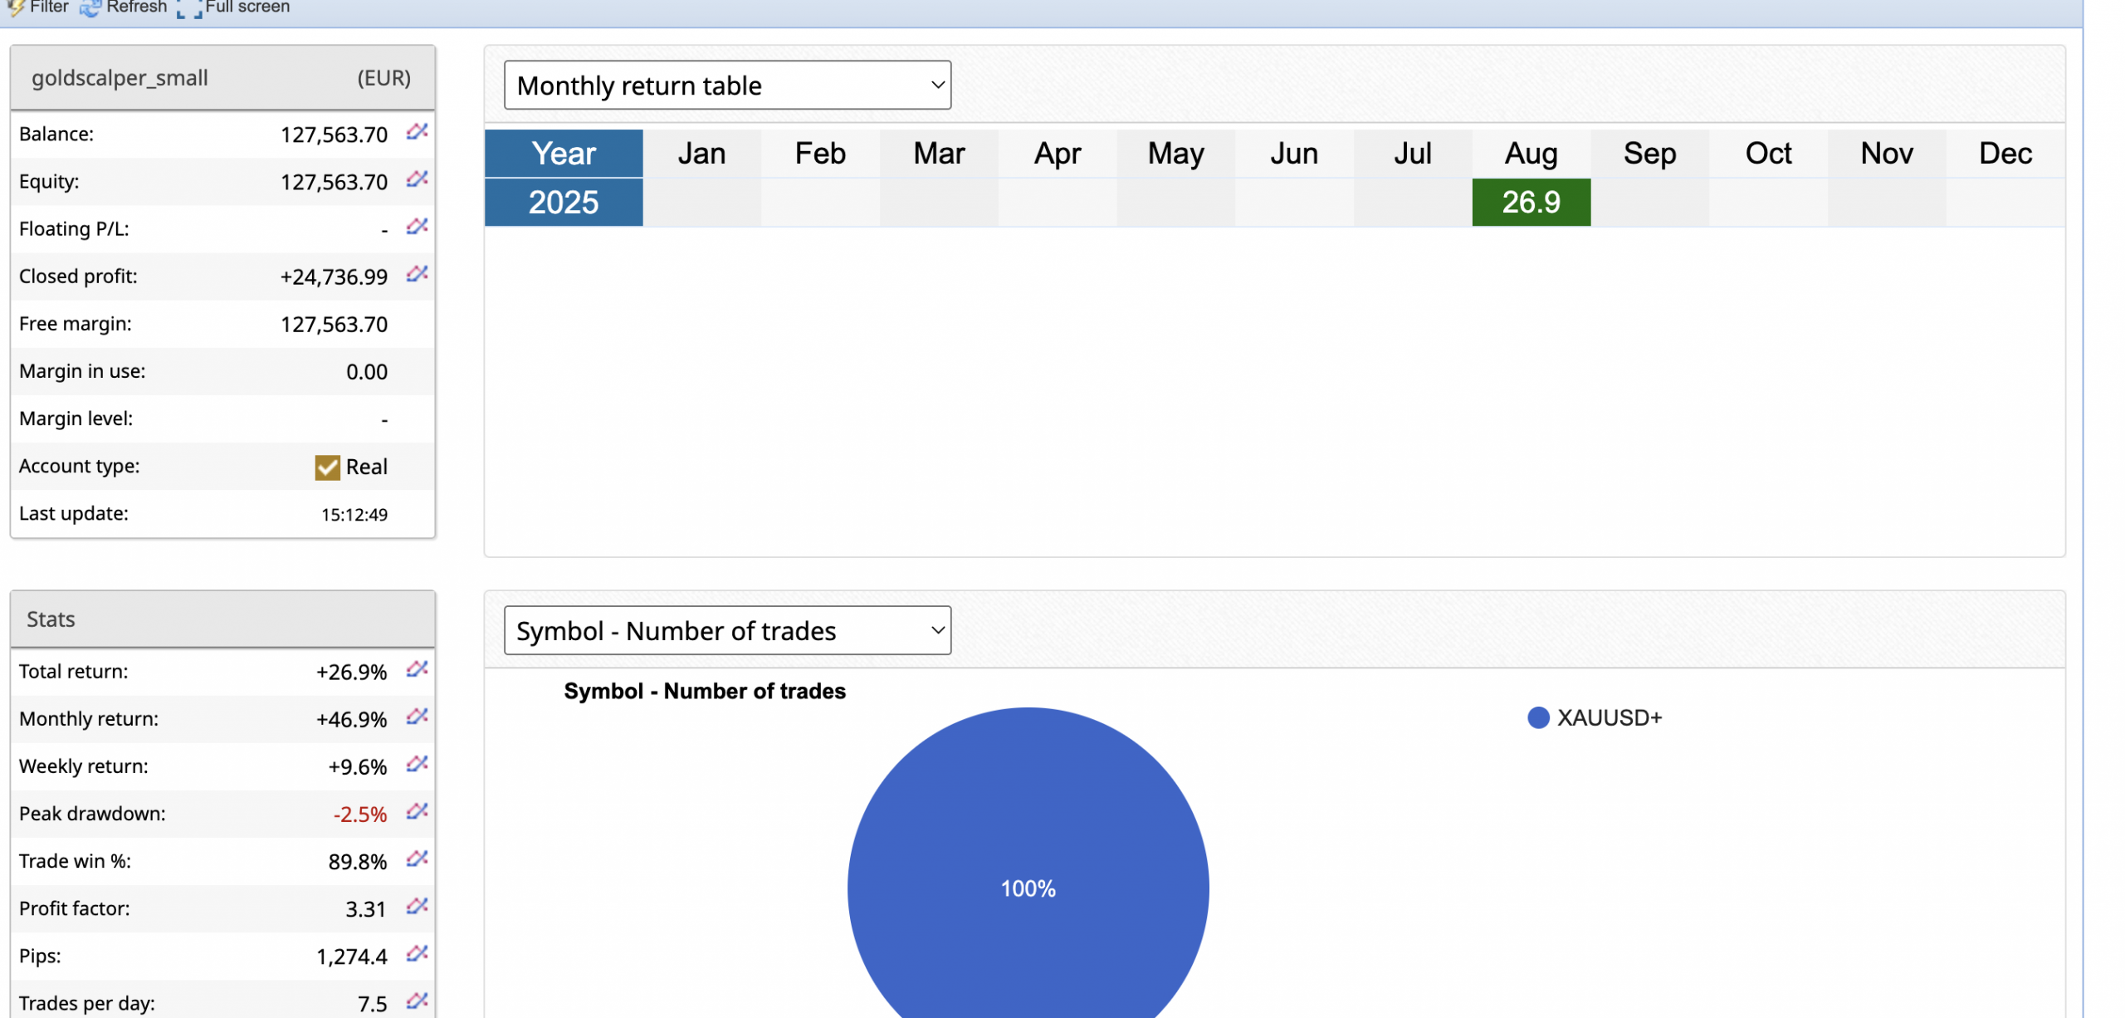Click chart icon beside Monthly return stat

click(417, 717)
